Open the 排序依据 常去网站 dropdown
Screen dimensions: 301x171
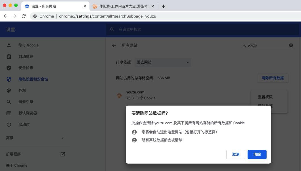pyautogui.click(x=163, y=62)
